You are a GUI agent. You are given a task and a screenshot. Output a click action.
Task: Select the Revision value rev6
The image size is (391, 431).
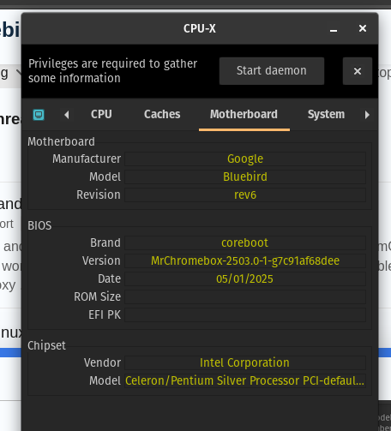point(245,195)
